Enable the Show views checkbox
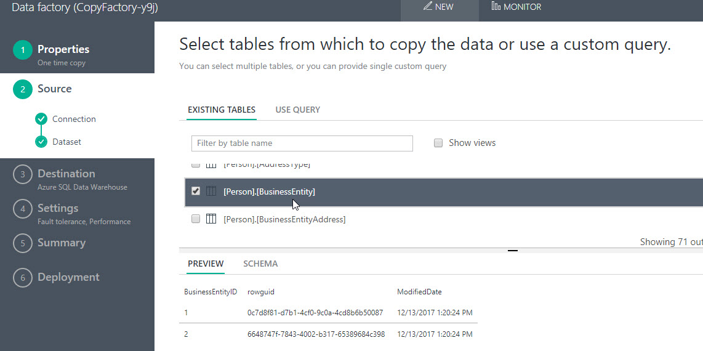The width and height of the screenshot is (703, 351). 438,143
